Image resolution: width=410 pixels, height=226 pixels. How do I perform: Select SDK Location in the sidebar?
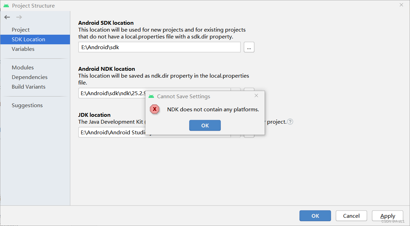coord(28,39)
